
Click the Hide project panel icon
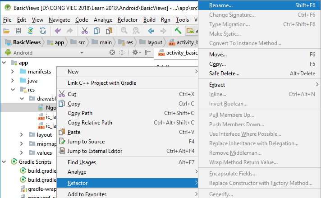click(147, 53)
